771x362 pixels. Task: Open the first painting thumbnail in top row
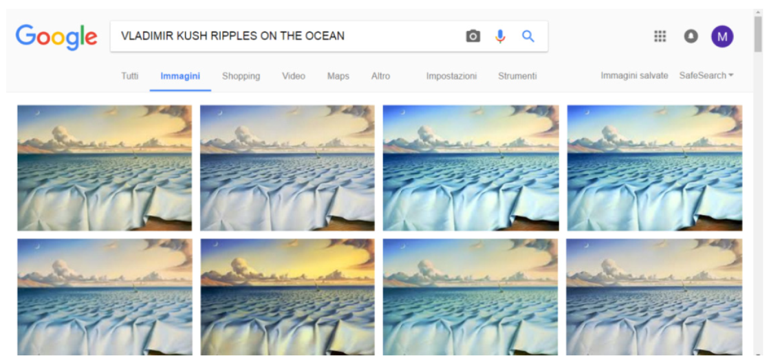tap(105, 168)
